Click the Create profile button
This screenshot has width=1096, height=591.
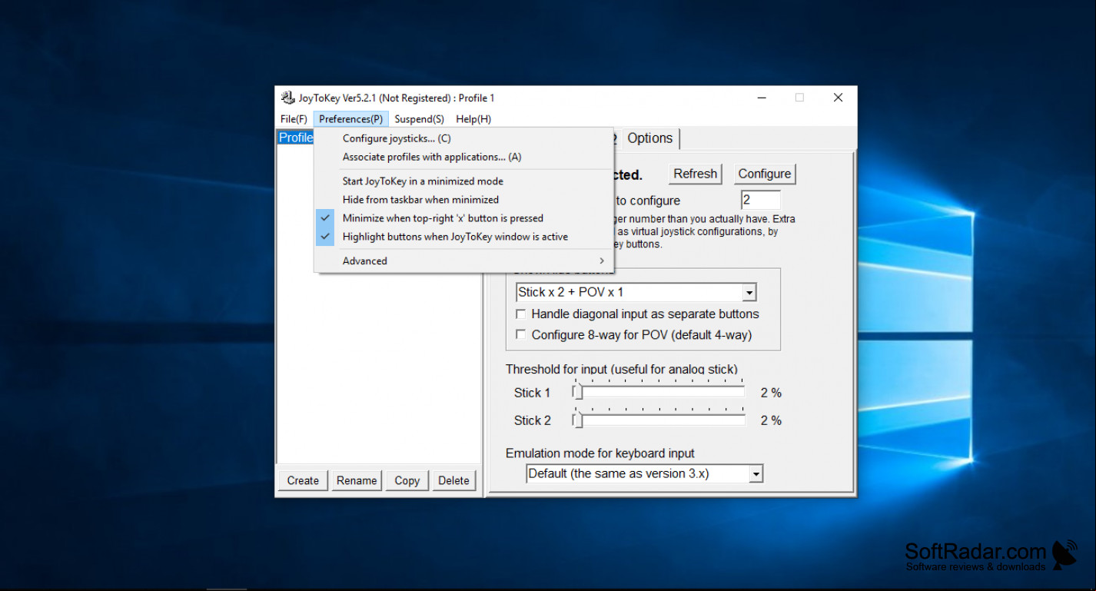coord(303,480)
